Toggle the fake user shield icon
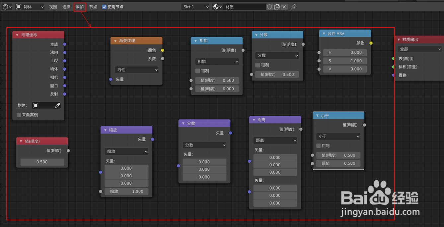444x227 pixels. [x=269, y=7]
